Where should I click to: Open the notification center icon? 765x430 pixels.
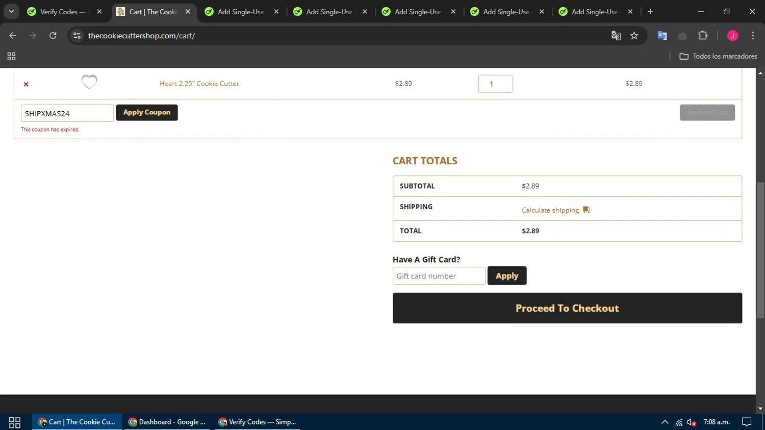tap(747, 422)
